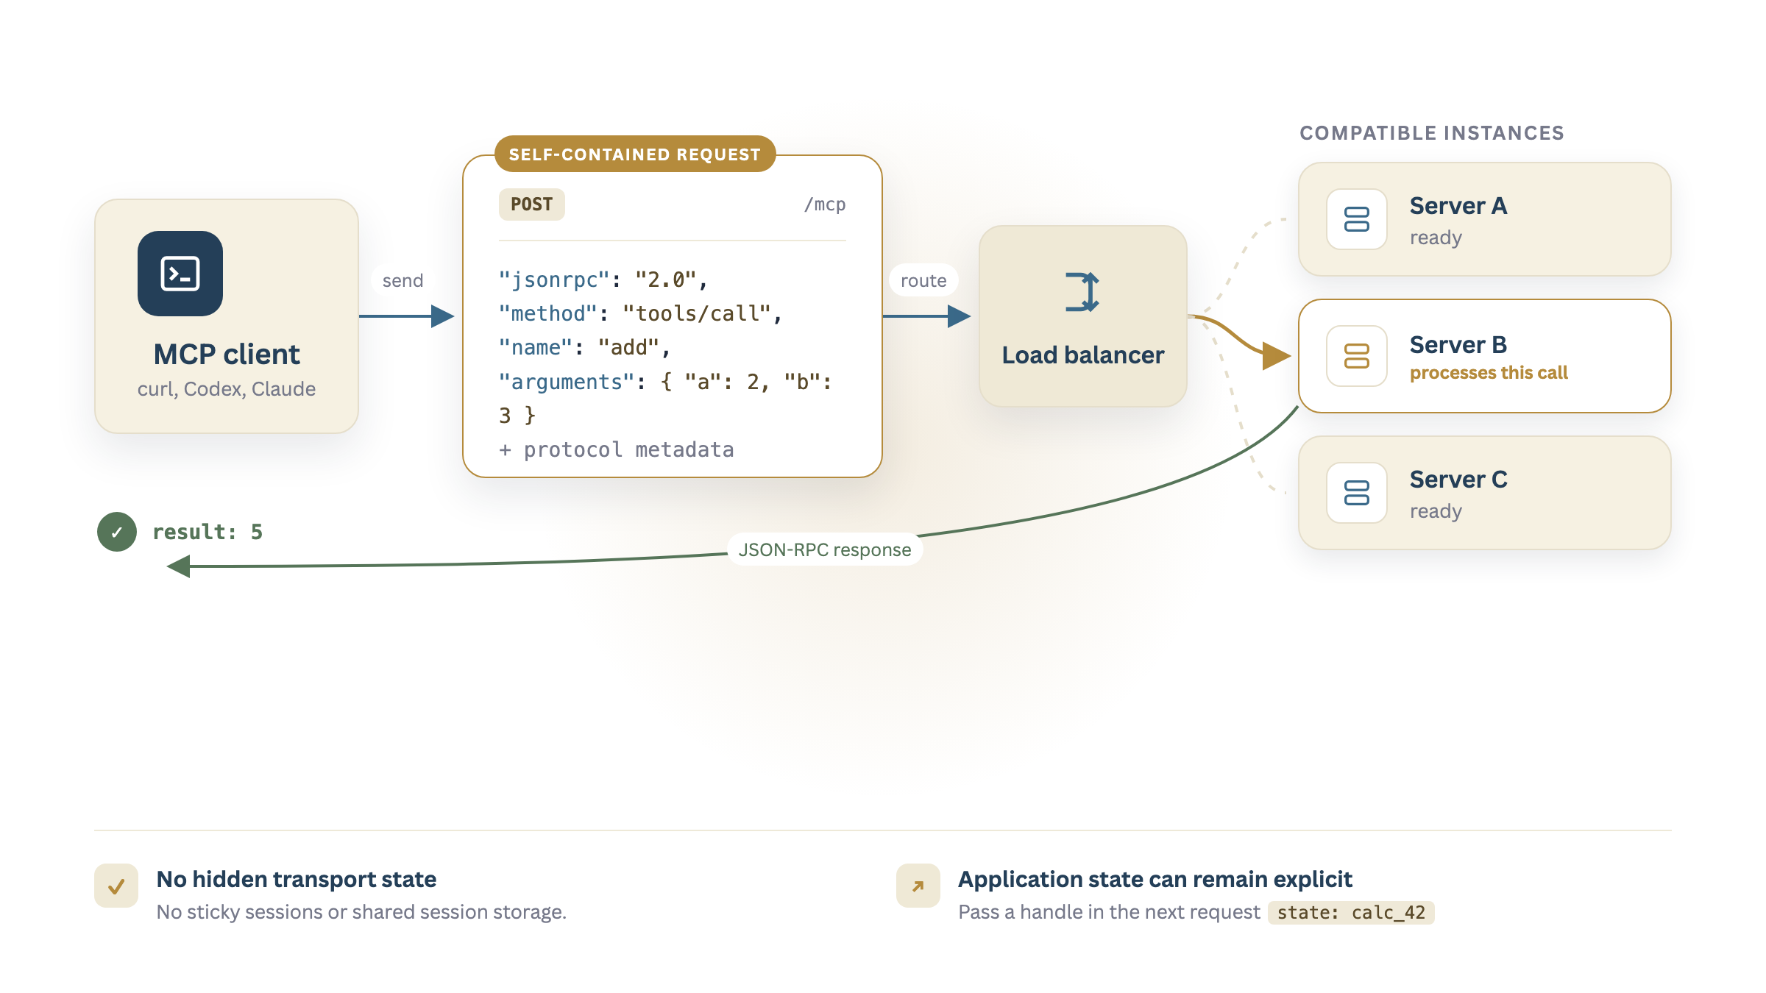The width and height of the screenshot is (1766, 993).
Task: Click the Application state arrow icon
Action: (918, 886)
